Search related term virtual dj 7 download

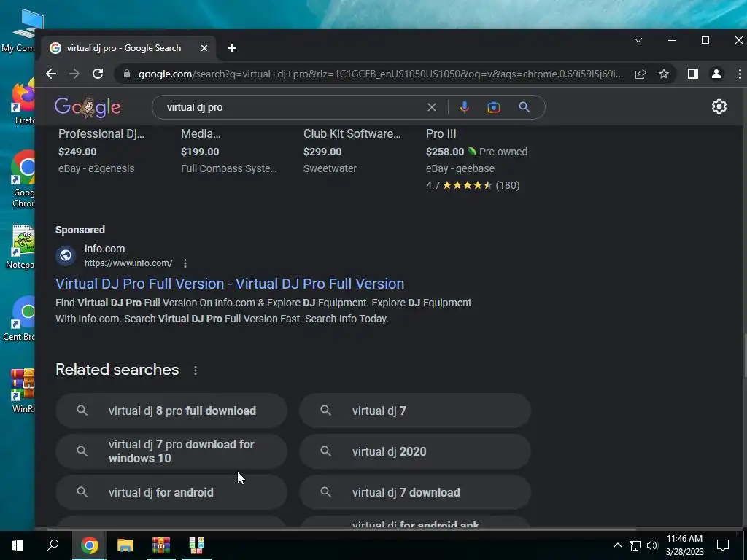[x=415, y=492]
